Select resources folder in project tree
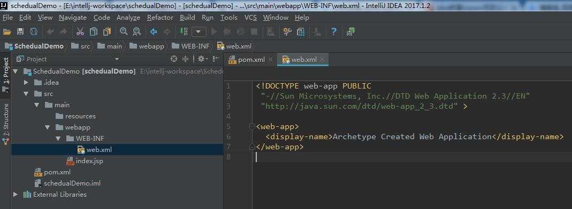Screen dimensions: 572x209 pos(75,116)
